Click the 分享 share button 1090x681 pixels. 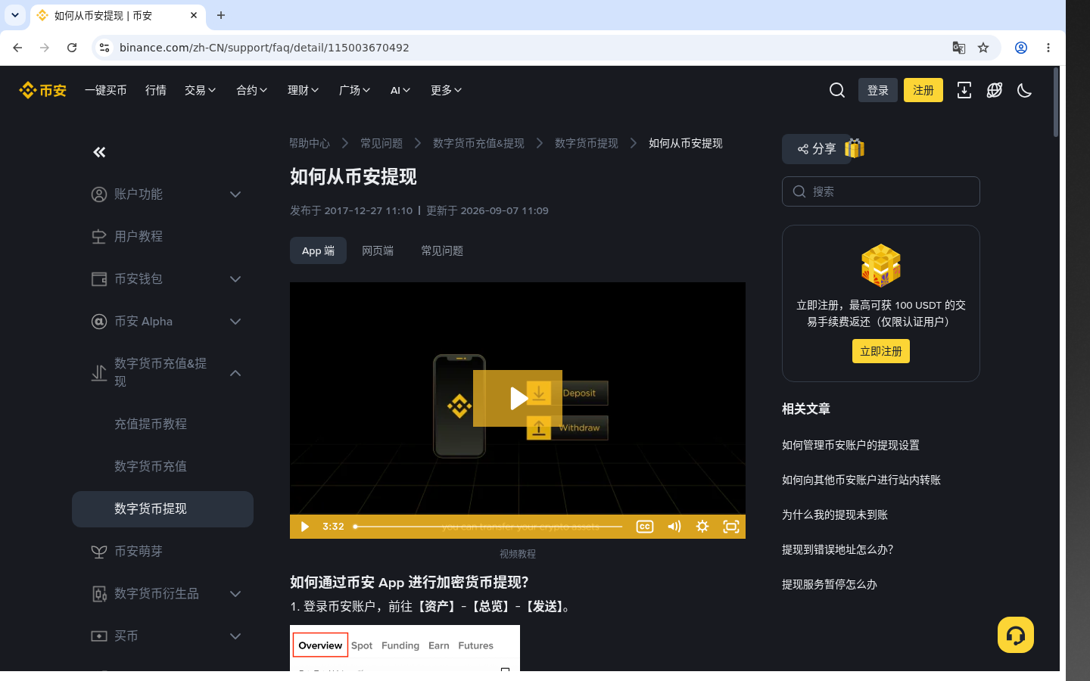click(816, 149)
